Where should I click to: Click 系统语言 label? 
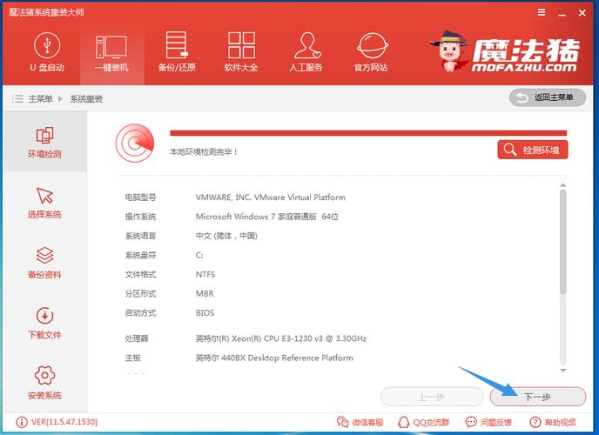click(140, 236)
